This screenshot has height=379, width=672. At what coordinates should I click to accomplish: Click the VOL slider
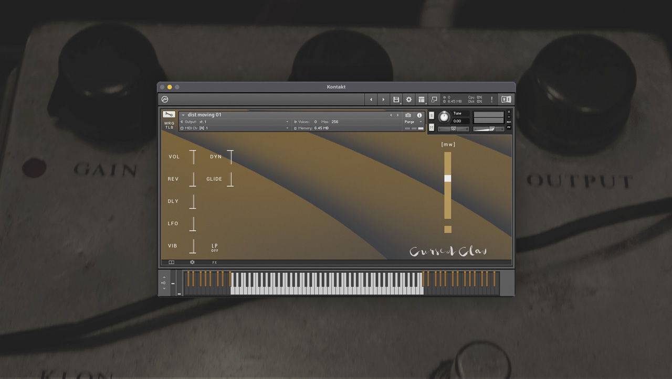tap(193, 157)
